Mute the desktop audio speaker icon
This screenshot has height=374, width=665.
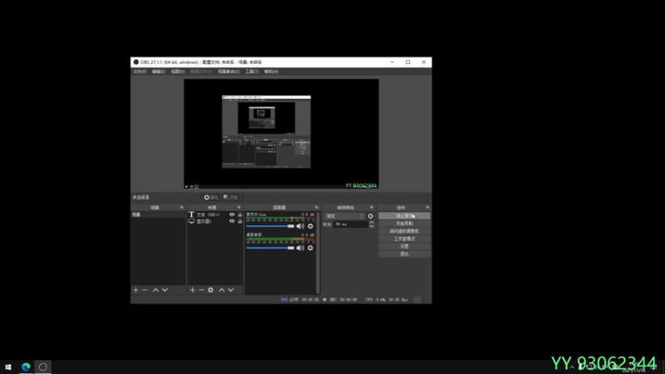300,248
